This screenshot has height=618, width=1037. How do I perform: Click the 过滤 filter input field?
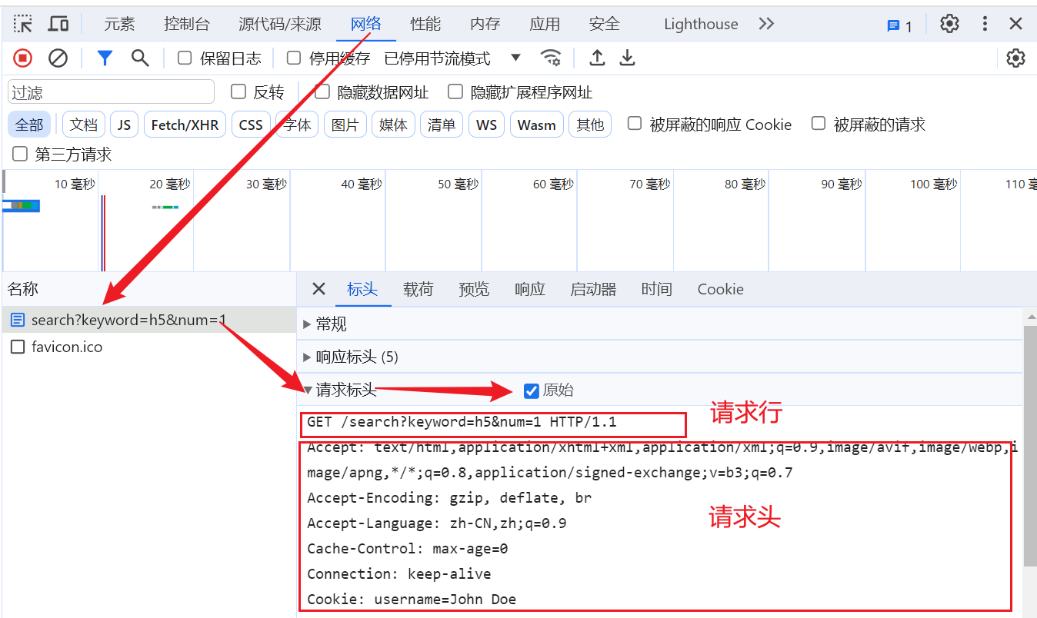[111, 92]
